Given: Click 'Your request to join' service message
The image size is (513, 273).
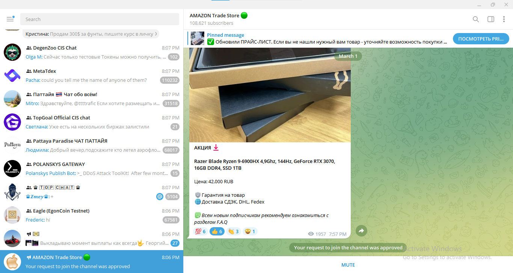Looking at the screenshot, I should 348,247.
